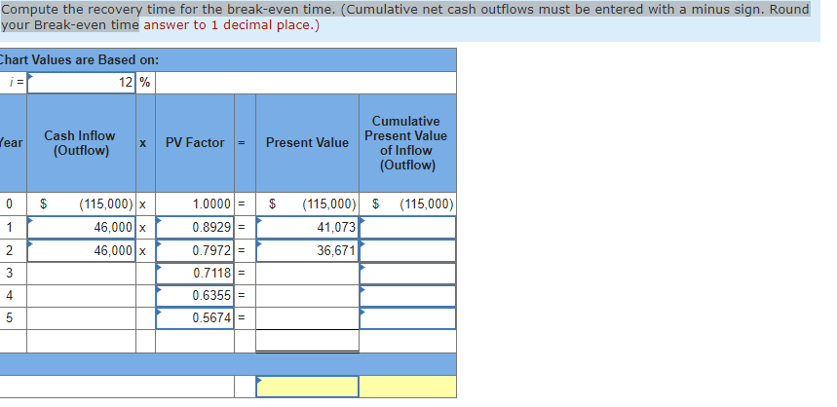Image resolution: width=837 pixels, height=407 pixels.
Task: Click Year 3 present value empty cell
Action: point(308,273)
